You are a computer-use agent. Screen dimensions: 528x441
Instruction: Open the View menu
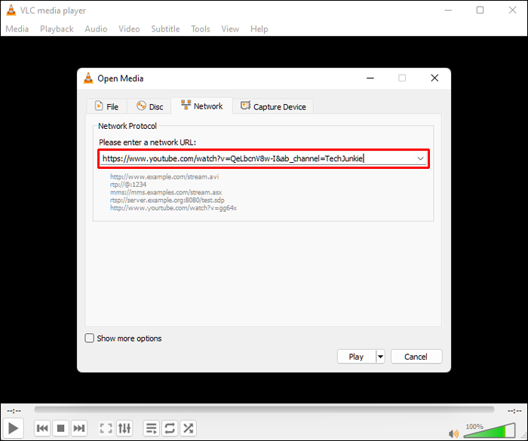pos(230,29)
